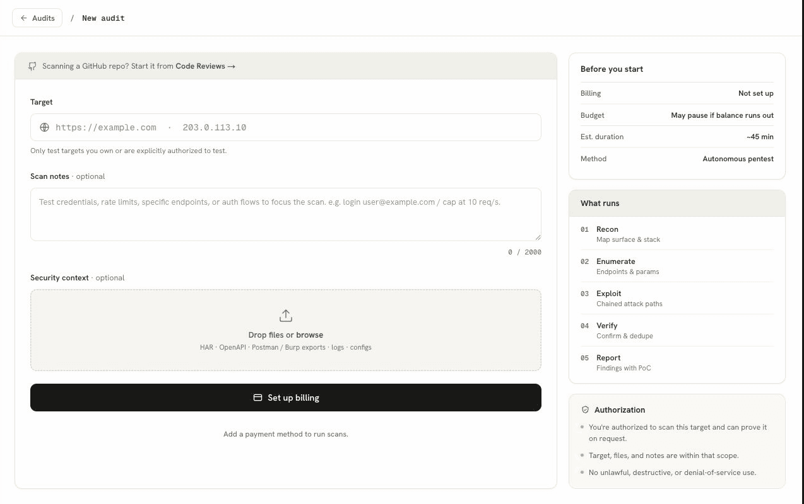Click the 03 Exploit step
The width and height of the screenshot is (804, 504).
pyautogui.click(x=677, y=298)
